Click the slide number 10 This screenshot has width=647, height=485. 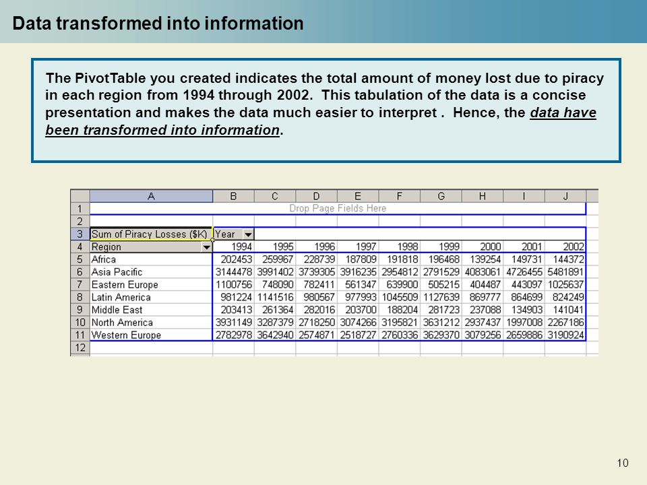pos(623,463)
